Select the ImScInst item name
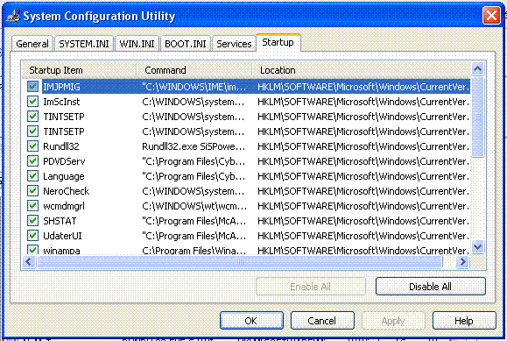 point(61,102)
